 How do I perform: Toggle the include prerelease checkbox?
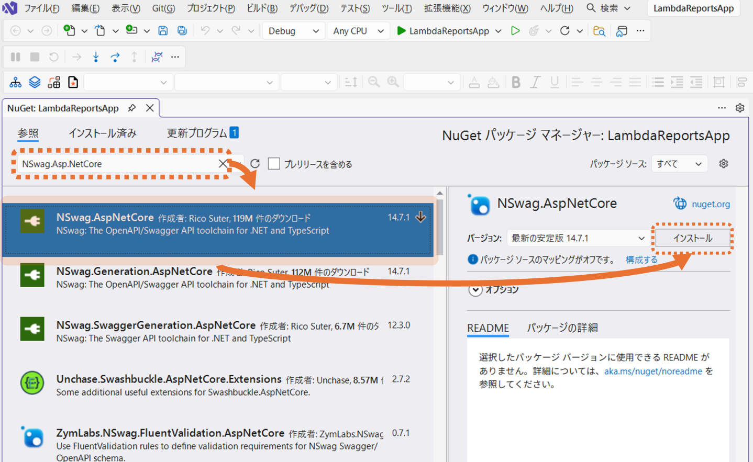click(274, 164)
